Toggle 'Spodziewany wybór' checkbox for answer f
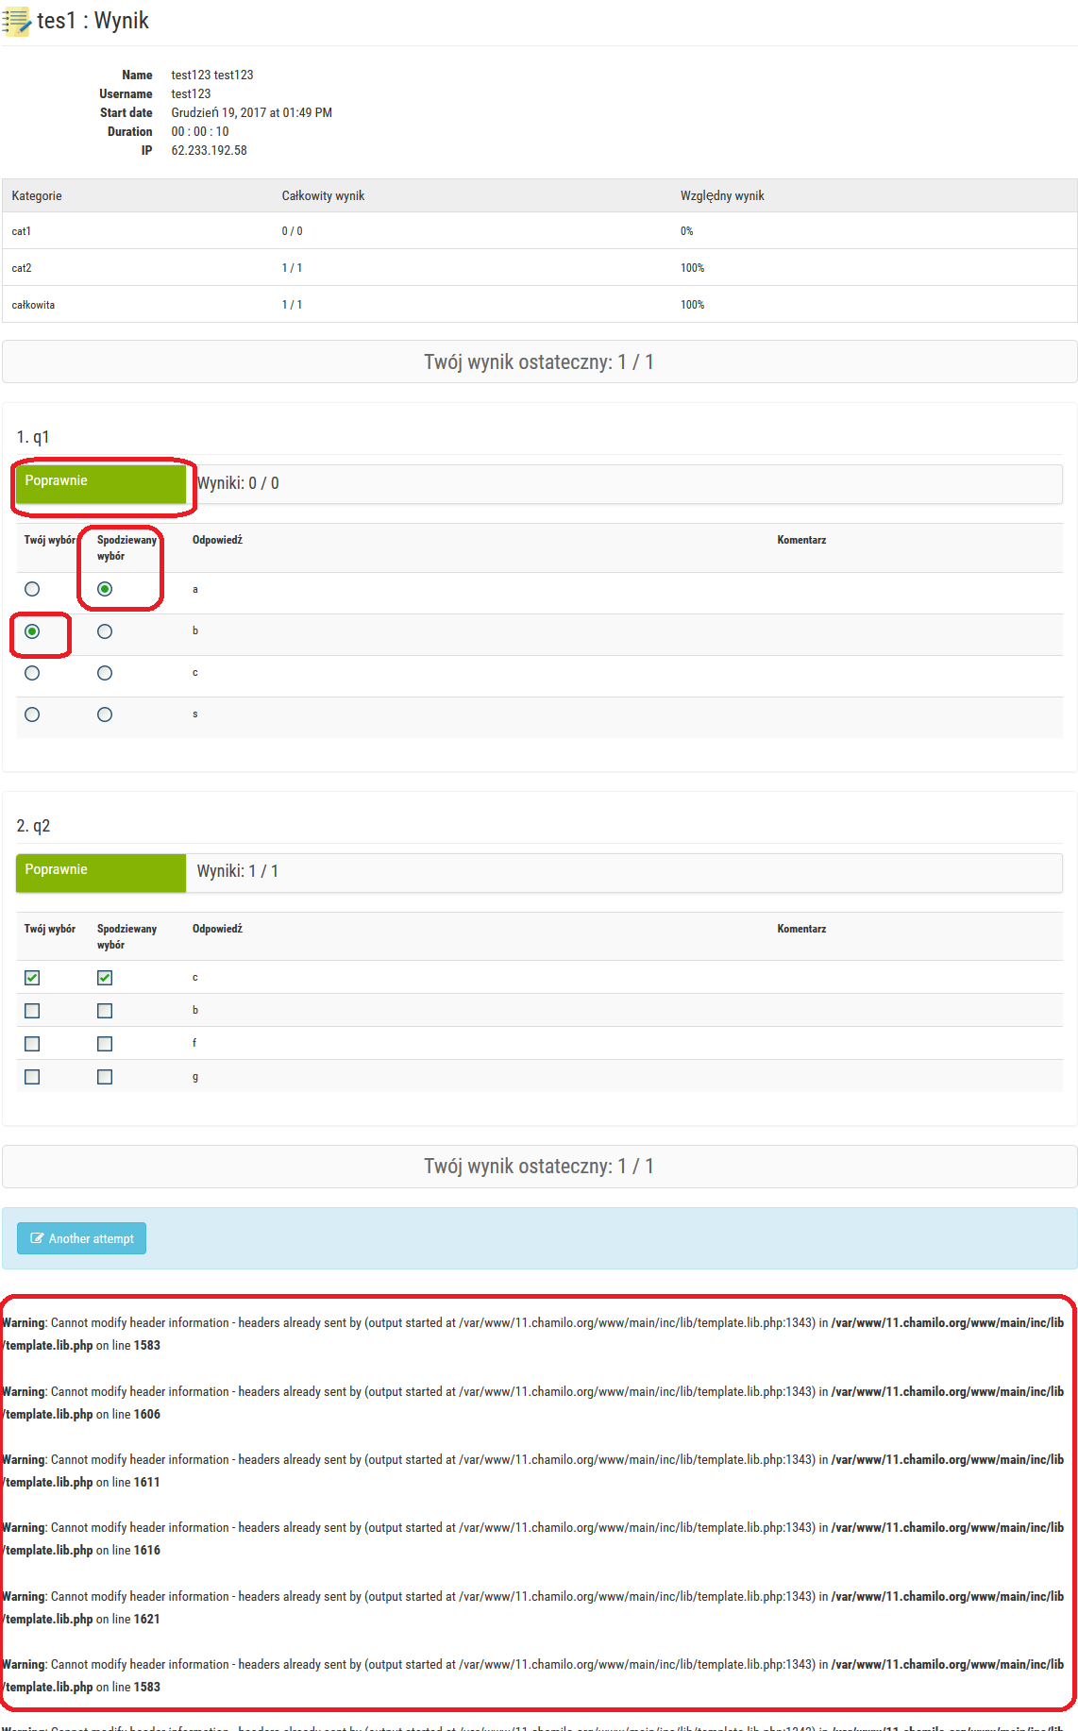This screenshot has width=1078, height=1731. [105, 1044]
